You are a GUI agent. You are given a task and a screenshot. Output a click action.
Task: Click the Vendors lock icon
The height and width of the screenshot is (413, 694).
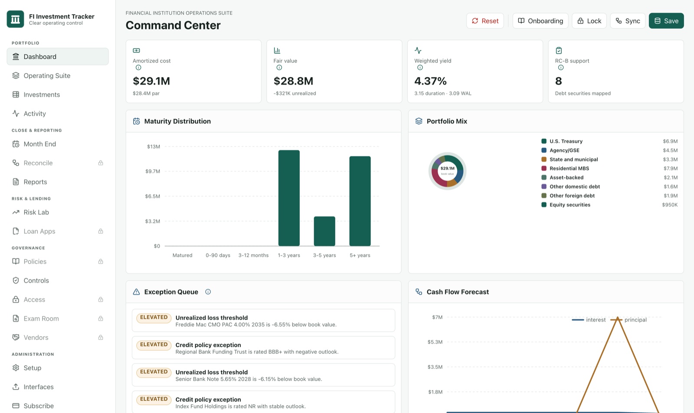(x=101, y=338)
